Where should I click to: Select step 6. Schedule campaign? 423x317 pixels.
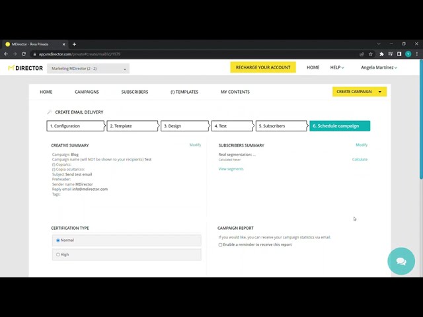click(340, 126)
